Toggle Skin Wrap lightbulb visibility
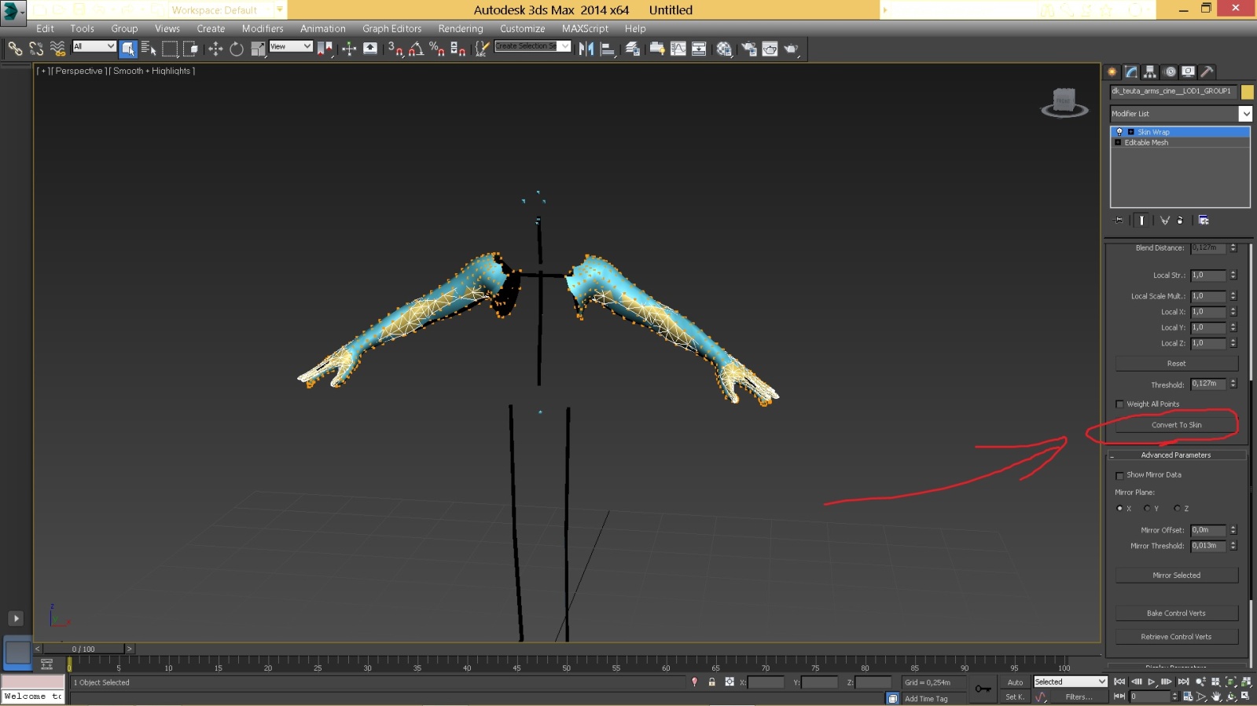The image size is (1257, 706). 1119,132
